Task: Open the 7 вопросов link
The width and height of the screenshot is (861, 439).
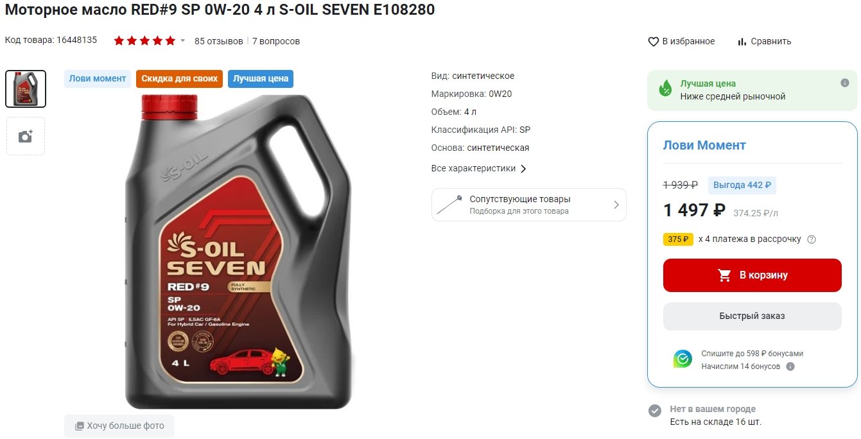Action: click(x=276, y=41)
